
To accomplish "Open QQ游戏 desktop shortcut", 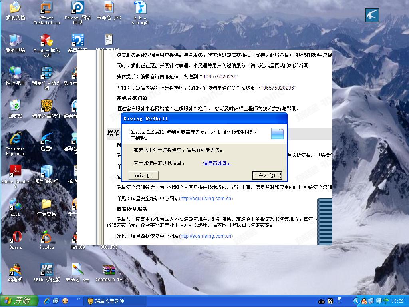I will [x=16, y=273].
